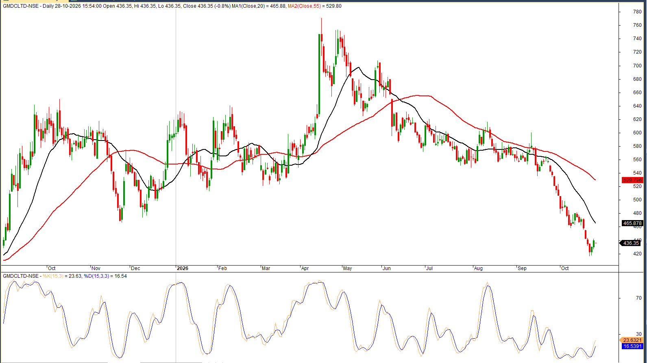647x363 pixels.
Task: Click the 30 level on stochastic axis
Action: coord(638,335)
